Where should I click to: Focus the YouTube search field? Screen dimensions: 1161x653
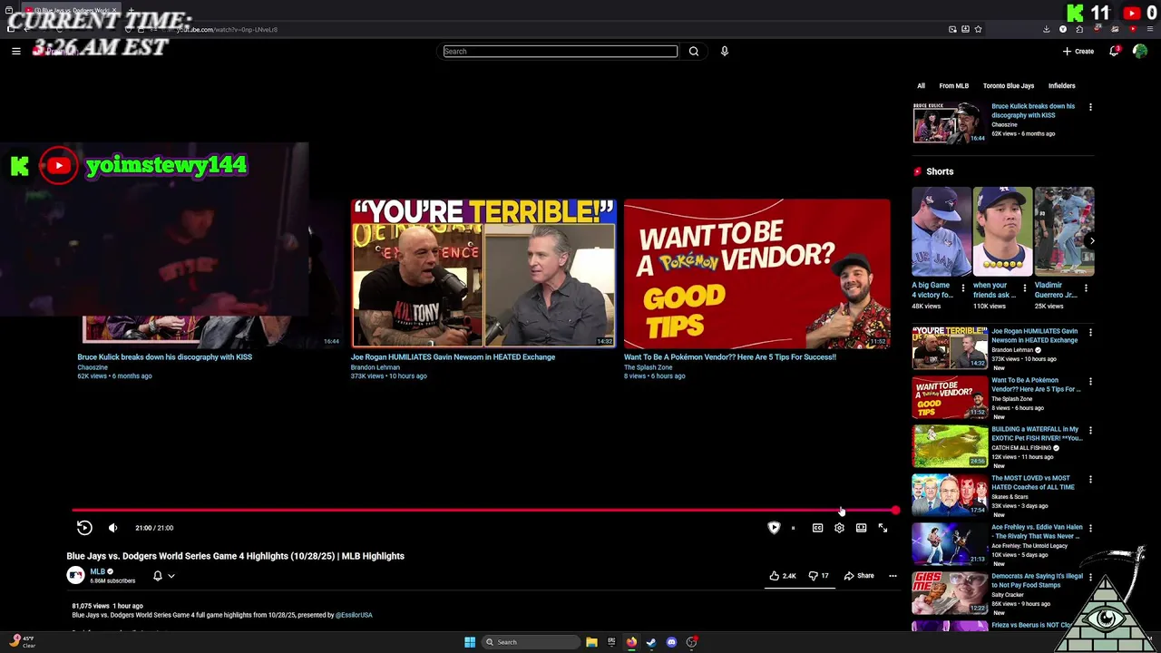[560, 51]
